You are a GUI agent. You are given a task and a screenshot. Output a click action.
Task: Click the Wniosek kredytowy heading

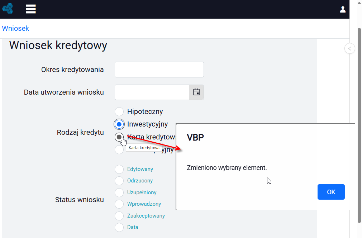[58, 45]
